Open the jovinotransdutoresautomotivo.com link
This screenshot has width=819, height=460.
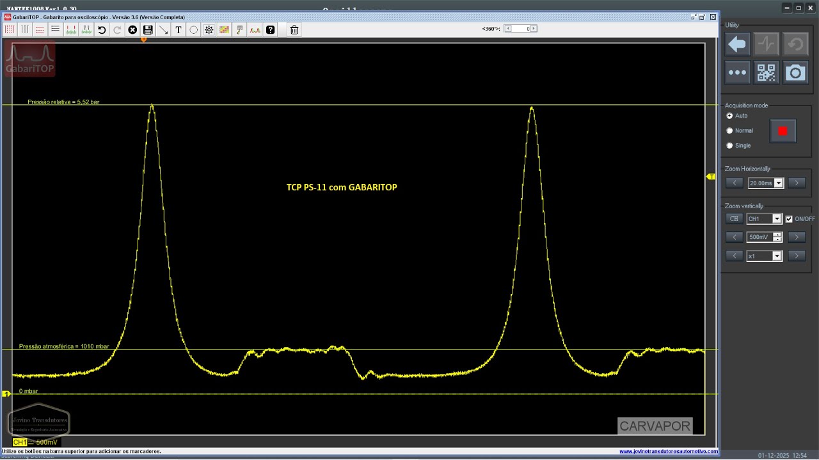point(669,452)
